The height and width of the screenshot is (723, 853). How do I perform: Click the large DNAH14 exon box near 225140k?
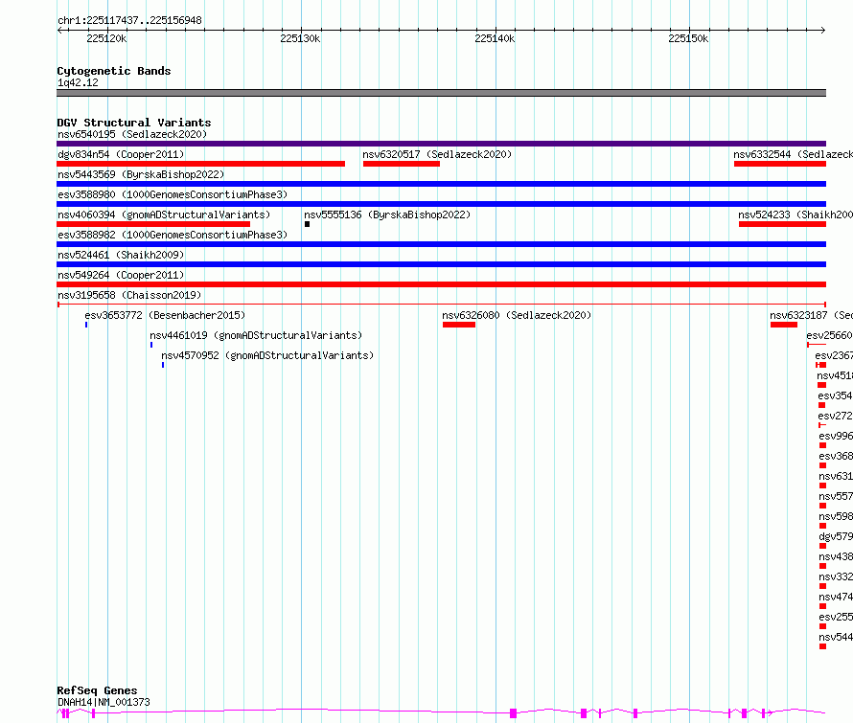(513, 713)
